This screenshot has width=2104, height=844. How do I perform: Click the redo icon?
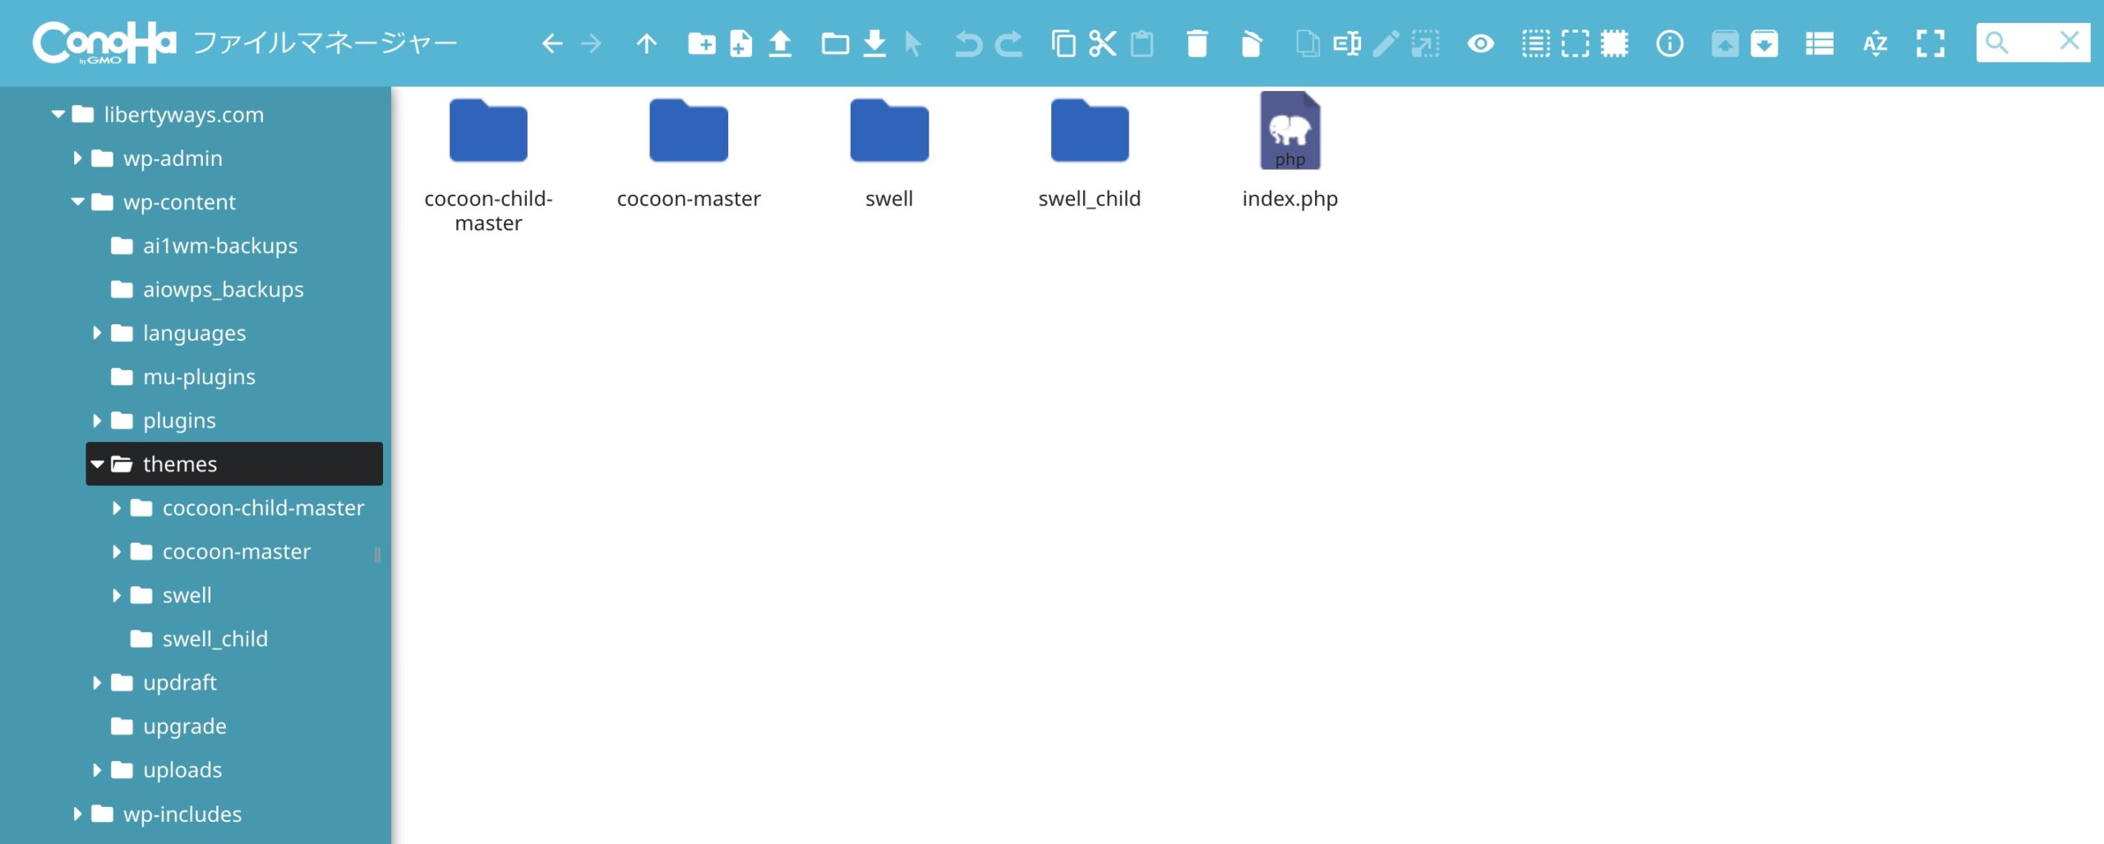1008,44
